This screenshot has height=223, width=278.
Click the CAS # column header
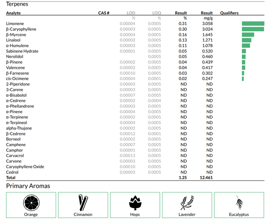pos(104,13)
